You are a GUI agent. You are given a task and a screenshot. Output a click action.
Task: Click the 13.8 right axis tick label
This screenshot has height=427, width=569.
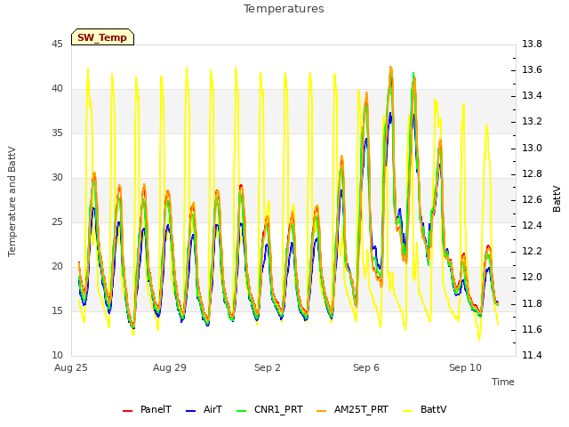(x=532, y=44)
